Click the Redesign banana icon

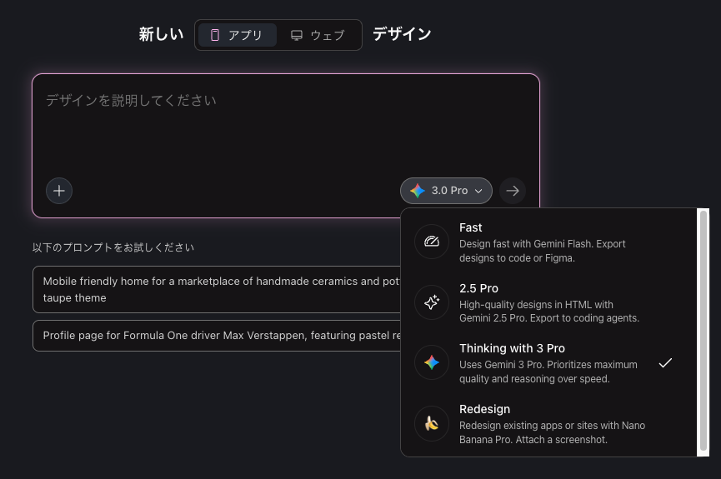click(432, 424)
